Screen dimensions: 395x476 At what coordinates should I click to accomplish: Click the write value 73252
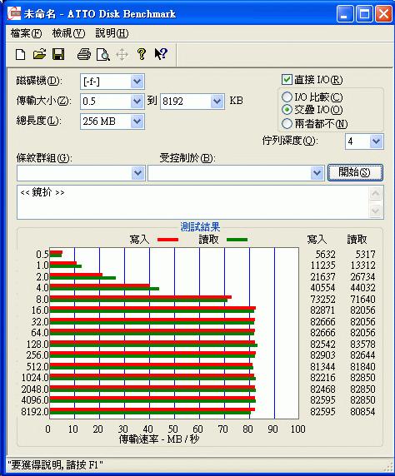[x=323, y=299]
